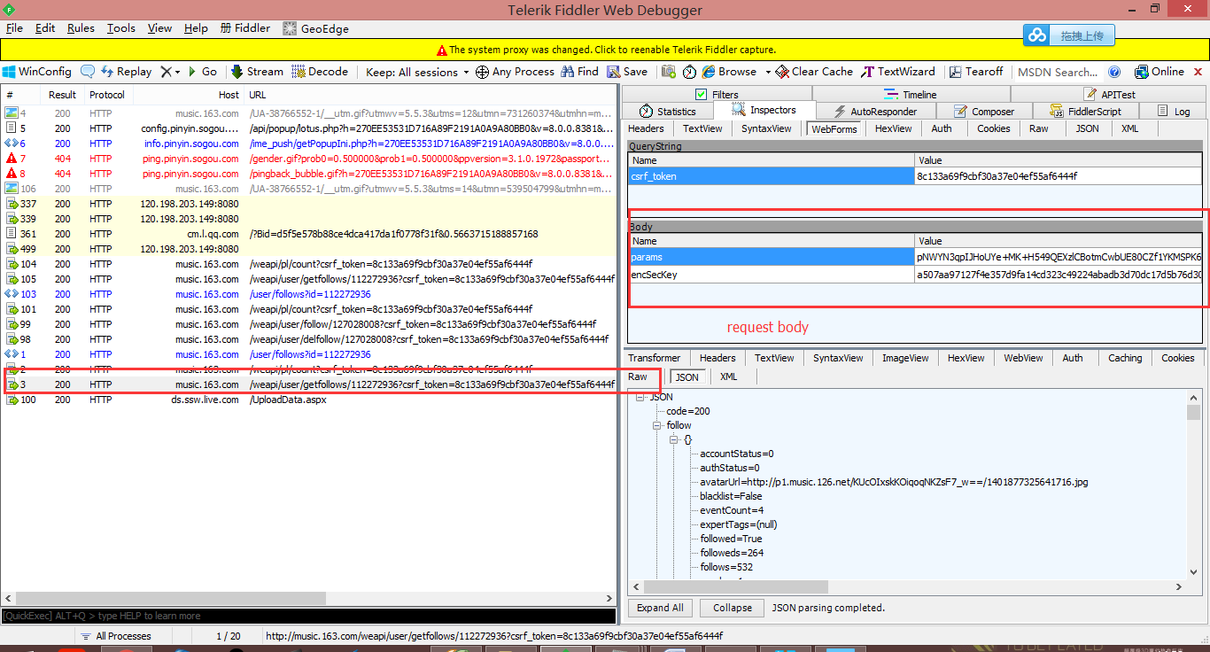This screenshot has height=652, width=1210.
Task: Collapse the root JSON tree node
Action: click(641, 397)
